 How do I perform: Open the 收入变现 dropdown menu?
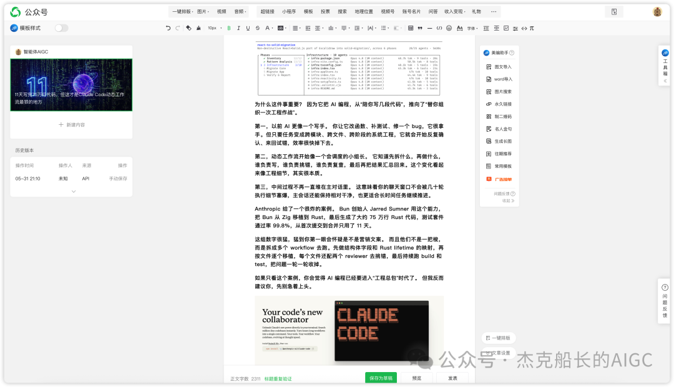coord(455,12)
